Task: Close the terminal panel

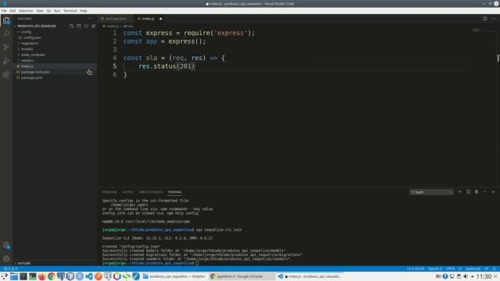Action: coord(493,192)
